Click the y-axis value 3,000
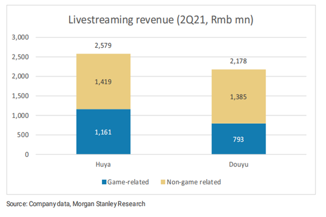The image size is (326, 217). (20, 37)
